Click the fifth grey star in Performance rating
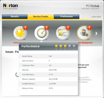 74,46
